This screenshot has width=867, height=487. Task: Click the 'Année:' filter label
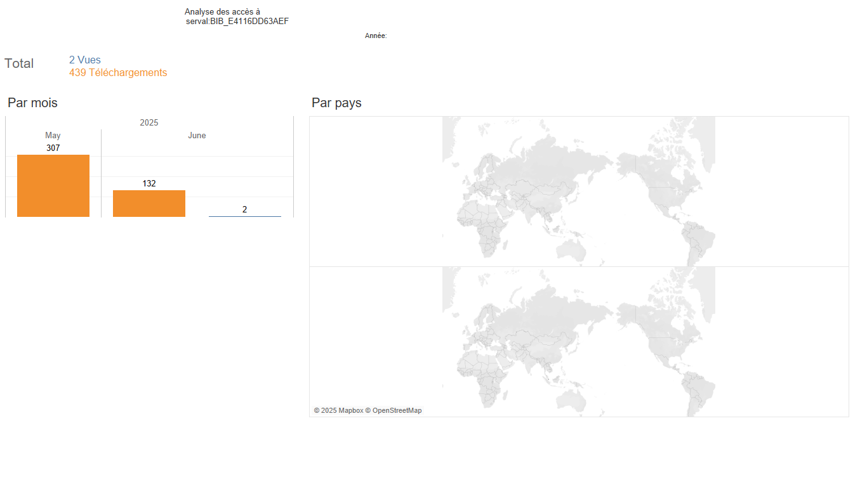pos(376,36)
